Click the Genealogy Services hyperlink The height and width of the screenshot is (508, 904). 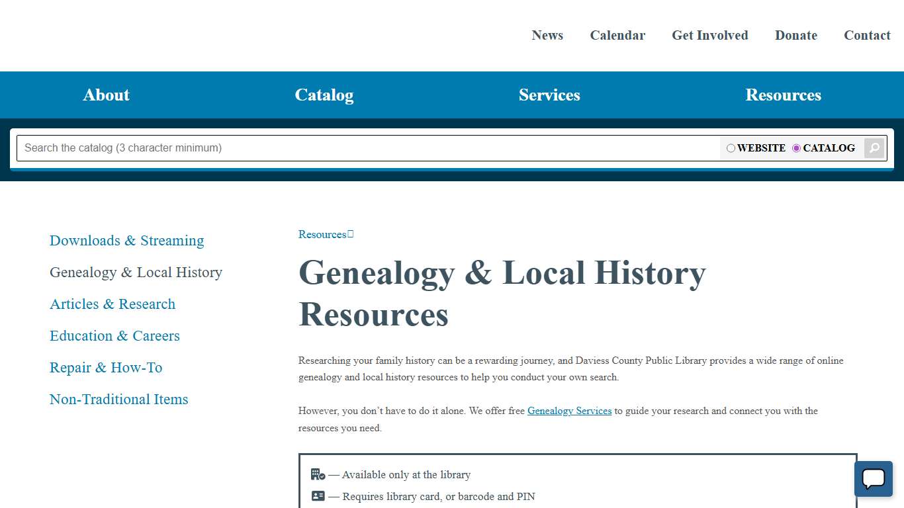[569, 411]
